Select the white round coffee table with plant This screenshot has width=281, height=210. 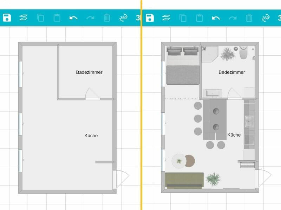(x=179, y=161)
